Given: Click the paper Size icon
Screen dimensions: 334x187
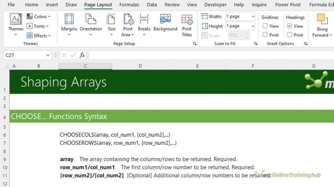Looking at the screenshot, I should tap(111, 19).
